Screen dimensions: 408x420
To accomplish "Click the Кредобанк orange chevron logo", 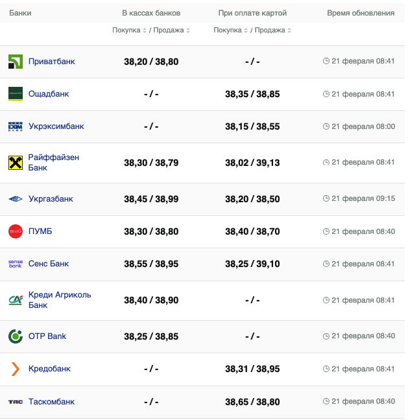I will tap(16, 369).
